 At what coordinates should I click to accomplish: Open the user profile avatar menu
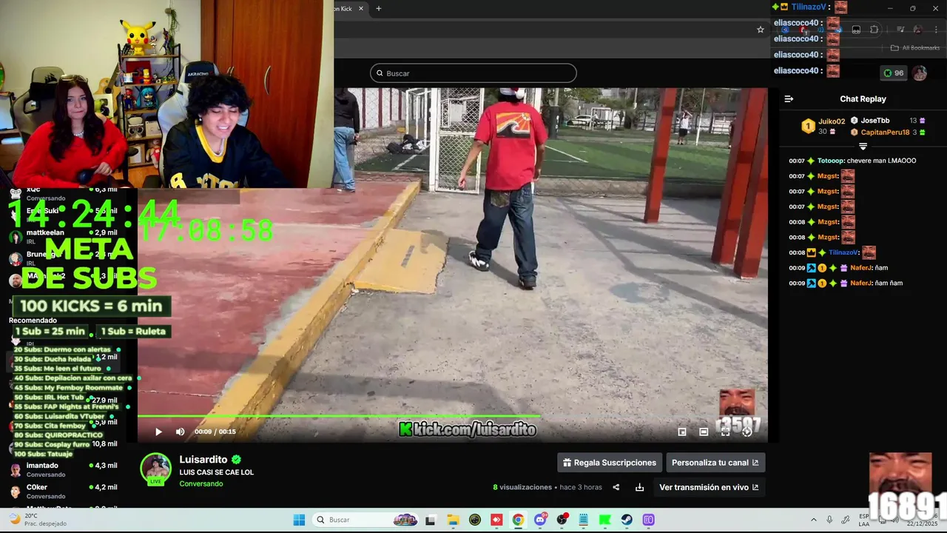(x=920, y=73)
